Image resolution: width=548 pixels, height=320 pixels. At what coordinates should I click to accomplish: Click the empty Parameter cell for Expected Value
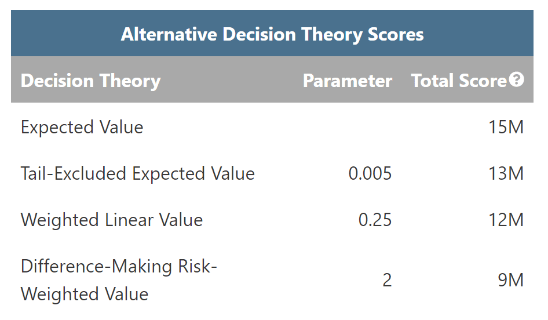pyautogui.click(x=347, y=127)
